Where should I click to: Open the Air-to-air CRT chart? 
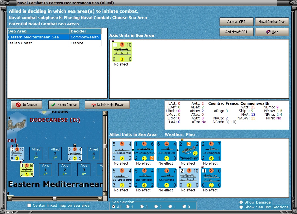click(x=237, y=22)
